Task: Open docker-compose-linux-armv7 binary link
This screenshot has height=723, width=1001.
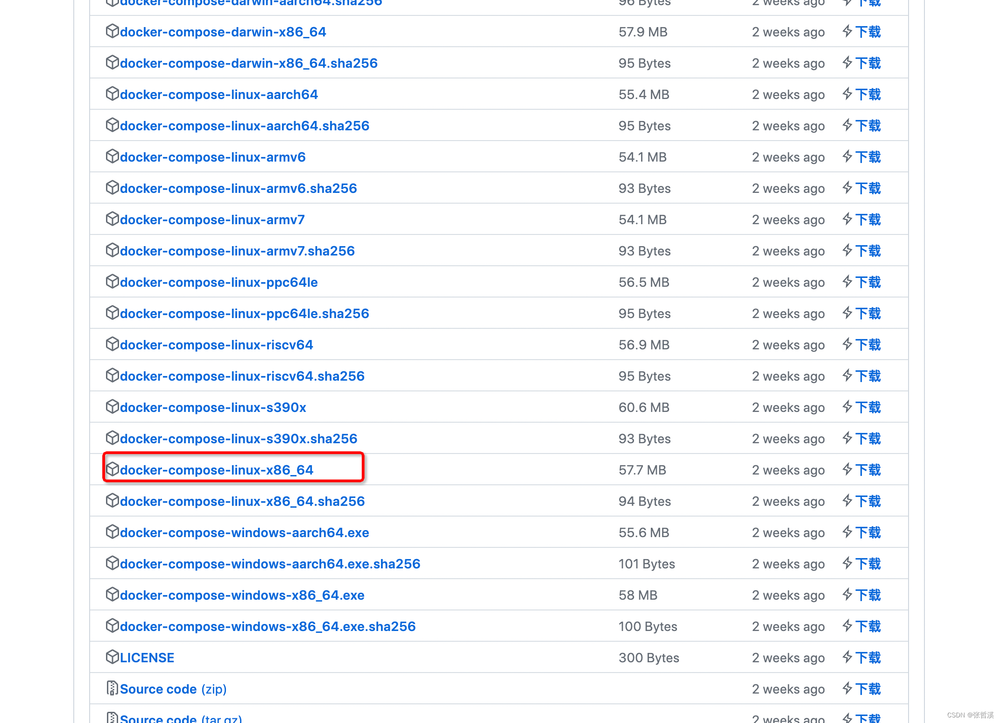Action: click(x=212, y=220)
